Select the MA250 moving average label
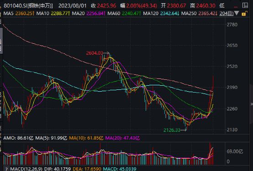This screenshot has width=253, height=171. pyautogui.click(x=189, y=13)
